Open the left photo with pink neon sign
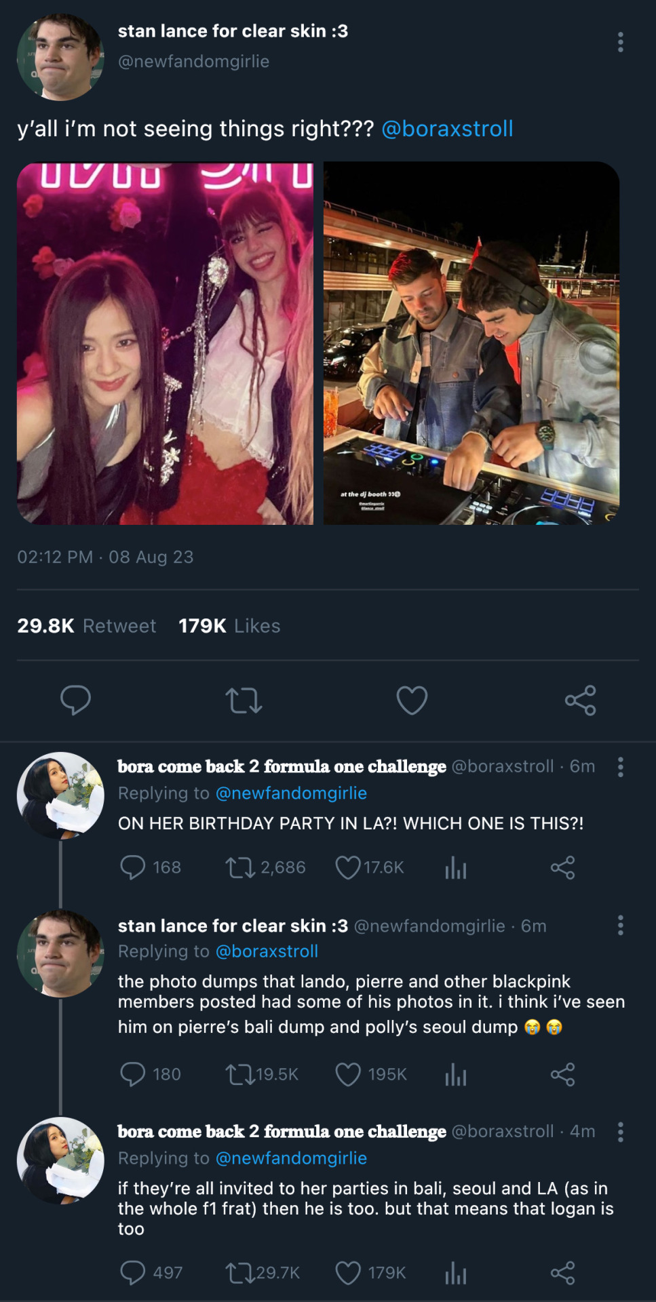 [165, 343]
